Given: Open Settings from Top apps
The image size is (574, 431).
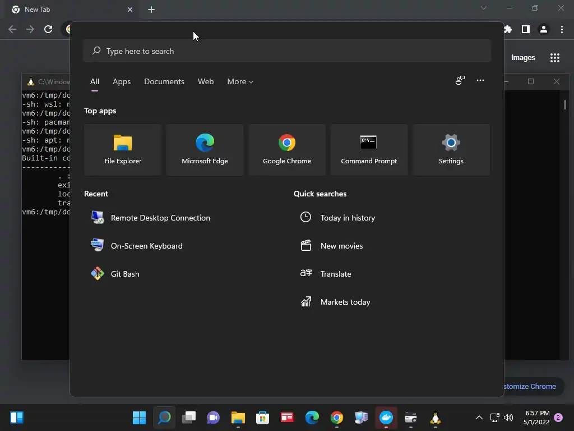Looking at the screenshot, I should click(451, 149).
